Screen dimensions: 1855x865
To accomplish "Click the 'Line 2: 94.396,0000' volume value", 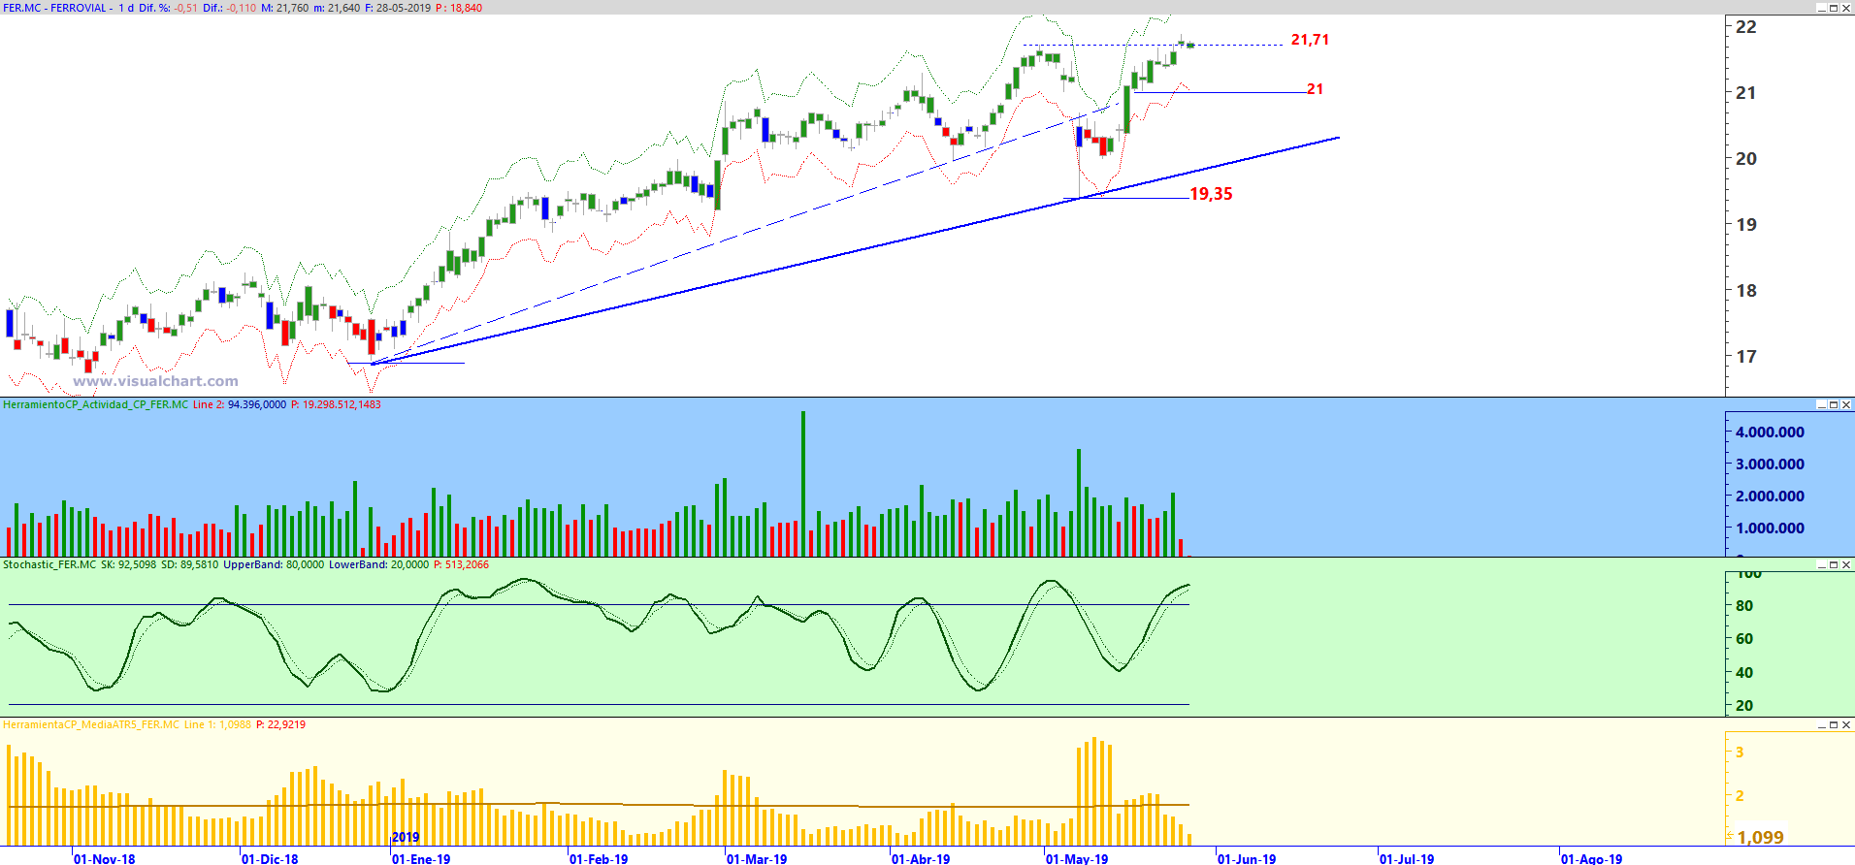I will 240,404.
